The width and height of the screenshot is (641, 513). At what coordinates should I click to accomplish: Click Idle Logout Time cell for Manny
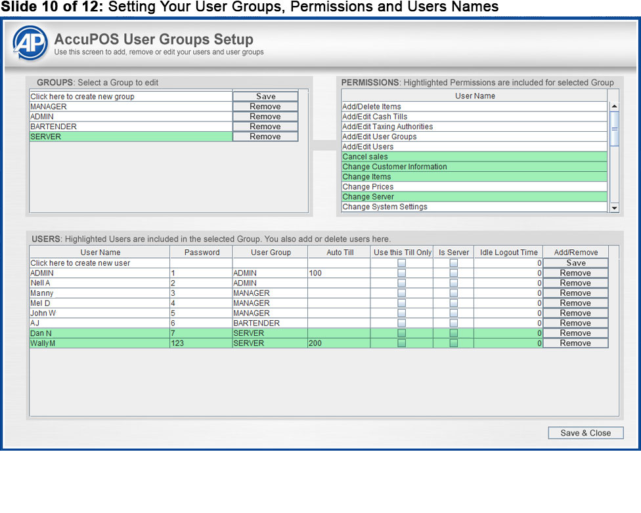[x=508, y=293]
